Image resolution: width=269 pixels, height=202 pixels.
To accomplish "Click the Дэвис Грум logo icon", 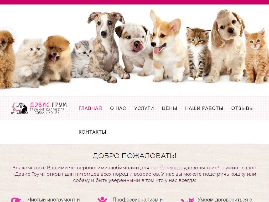I will tap(19, 108).
